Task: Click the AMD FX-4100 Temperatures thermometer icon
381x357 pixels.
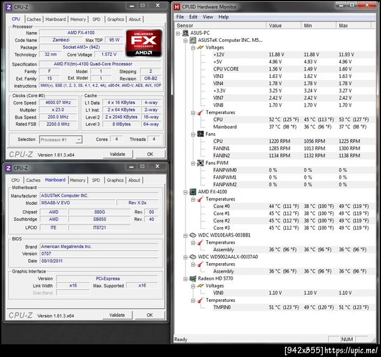Action: [x=201, y=199]
